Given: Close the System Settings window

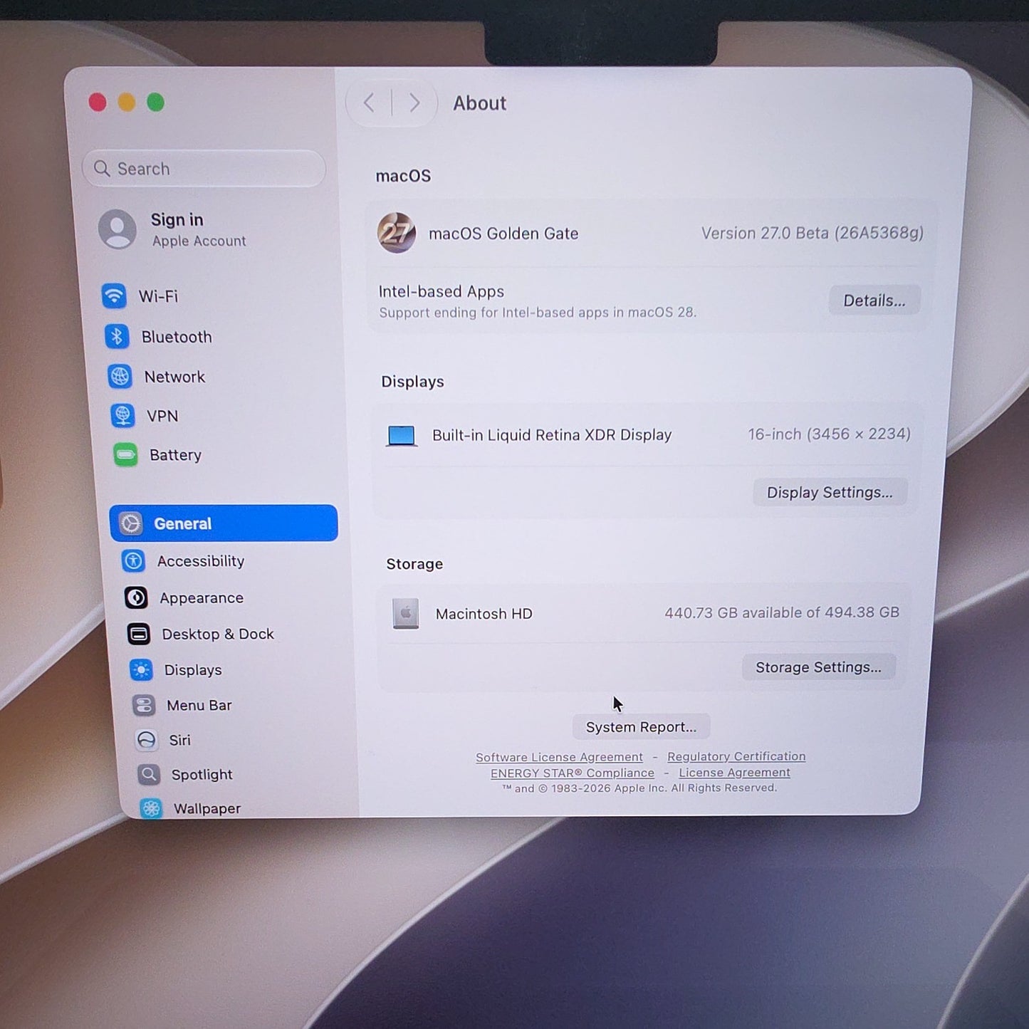Looking at the screenshot, I should (98, 103).
